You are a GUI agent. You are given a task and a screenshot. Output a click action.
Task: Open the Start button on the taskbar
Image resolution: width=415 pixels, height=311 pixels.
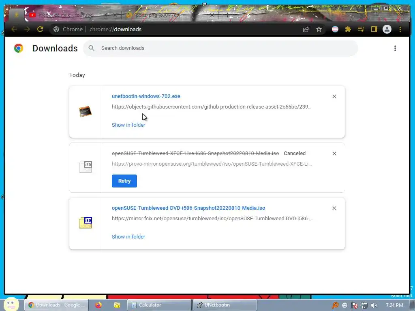tap(11, 305)
